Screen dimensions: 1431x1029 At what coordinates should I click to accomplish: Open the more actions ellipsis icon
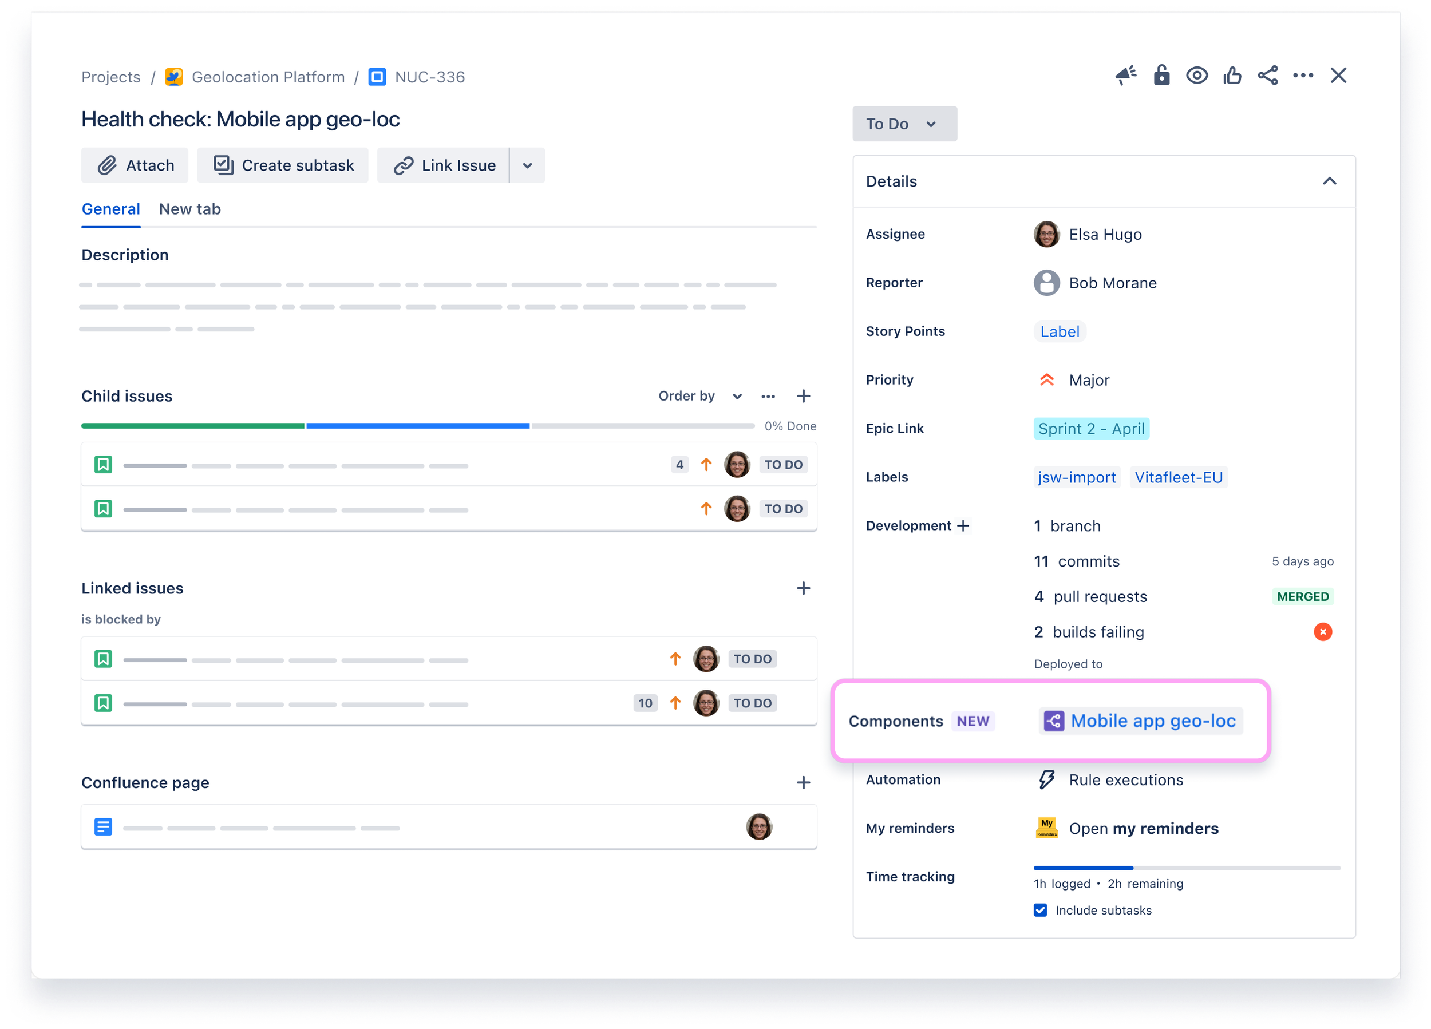1303,75
